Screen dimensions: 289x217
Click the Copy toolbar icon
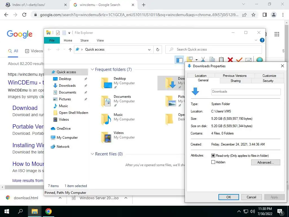(212, 60)
